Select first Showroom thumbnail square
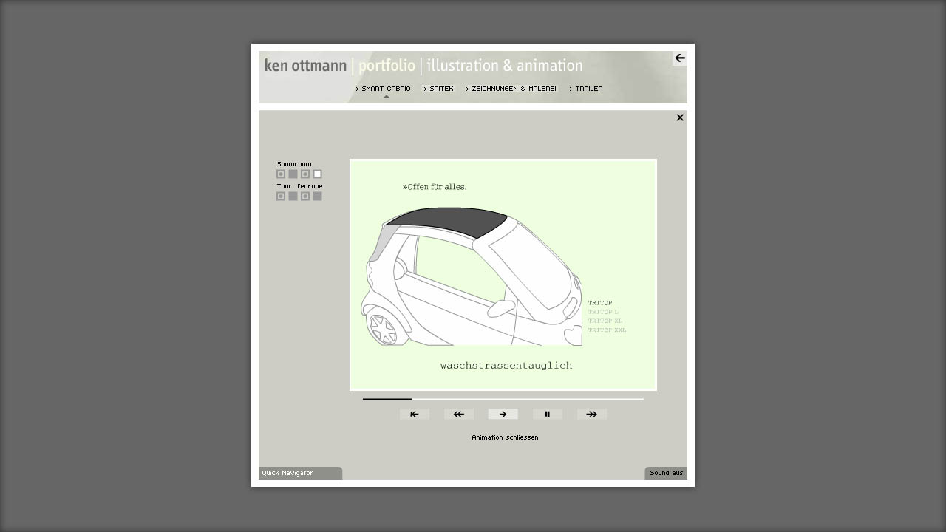This screenshot has width=946, height=532. click(281, 174)
